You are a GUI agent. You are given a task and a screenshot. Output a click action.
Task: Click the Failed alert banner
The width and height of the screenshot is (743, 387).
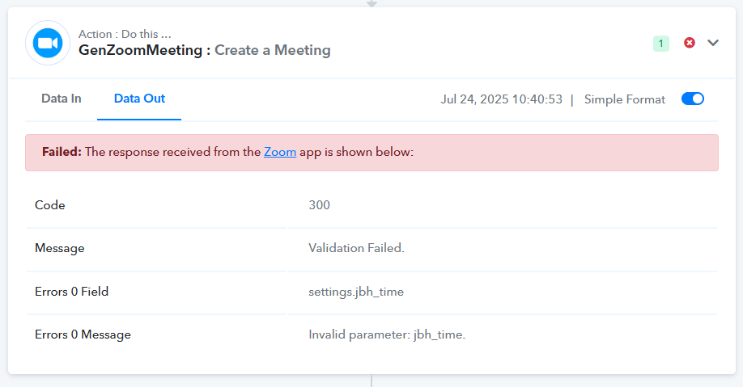(371, 153)
